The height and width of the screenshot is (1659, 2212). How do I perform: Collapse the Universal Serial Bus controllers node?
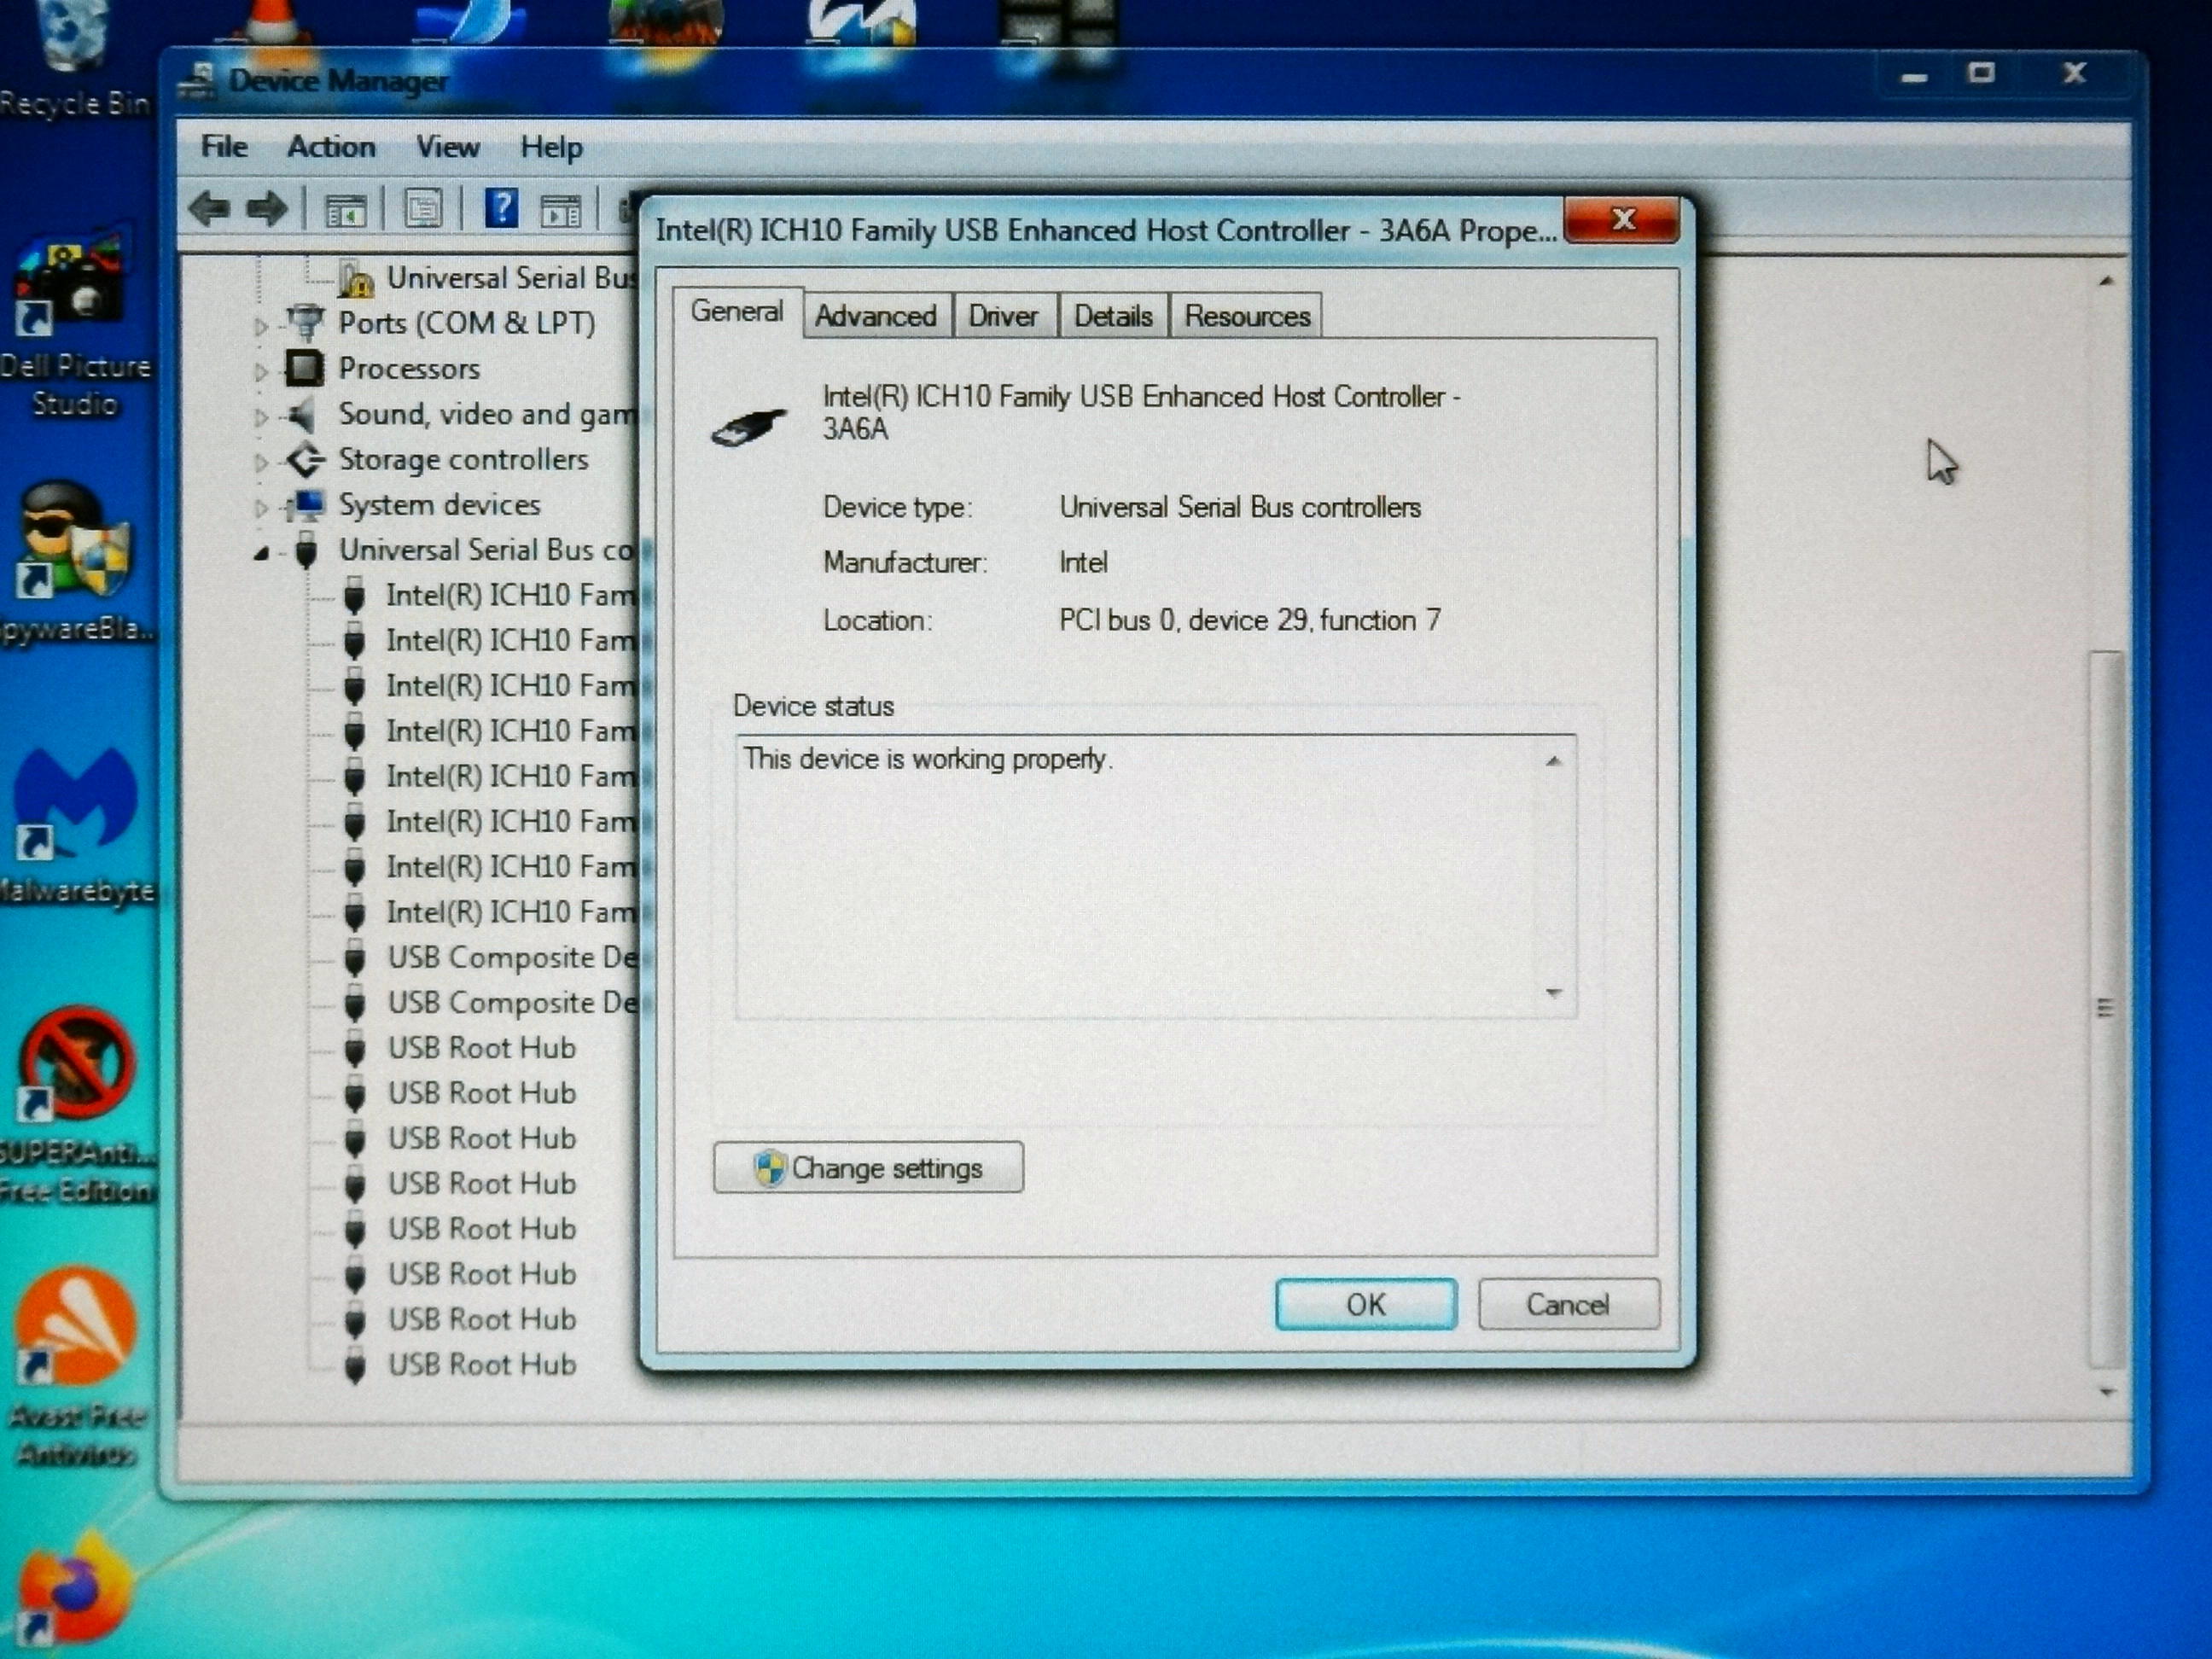261,552
